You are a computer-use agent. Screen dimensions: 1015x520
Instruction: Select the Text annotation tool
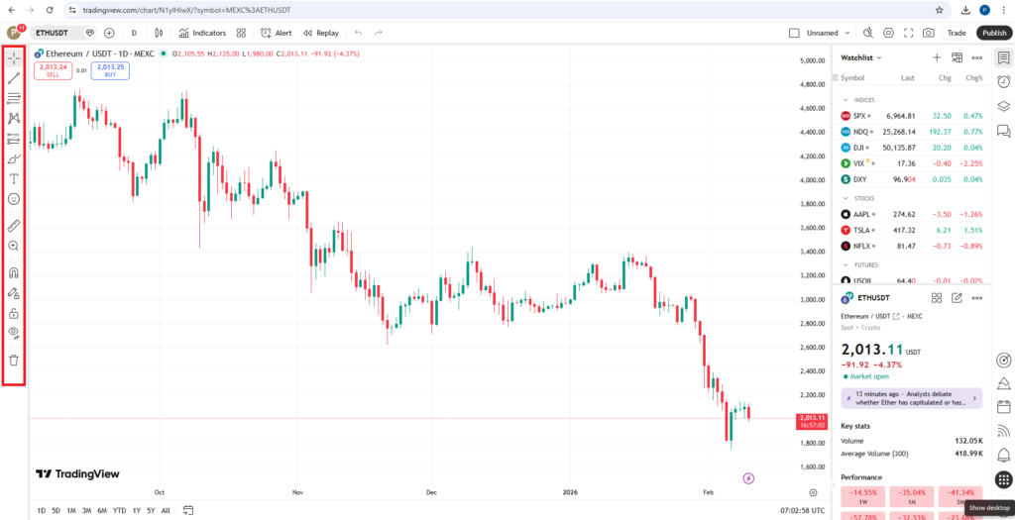click(14, 179)
